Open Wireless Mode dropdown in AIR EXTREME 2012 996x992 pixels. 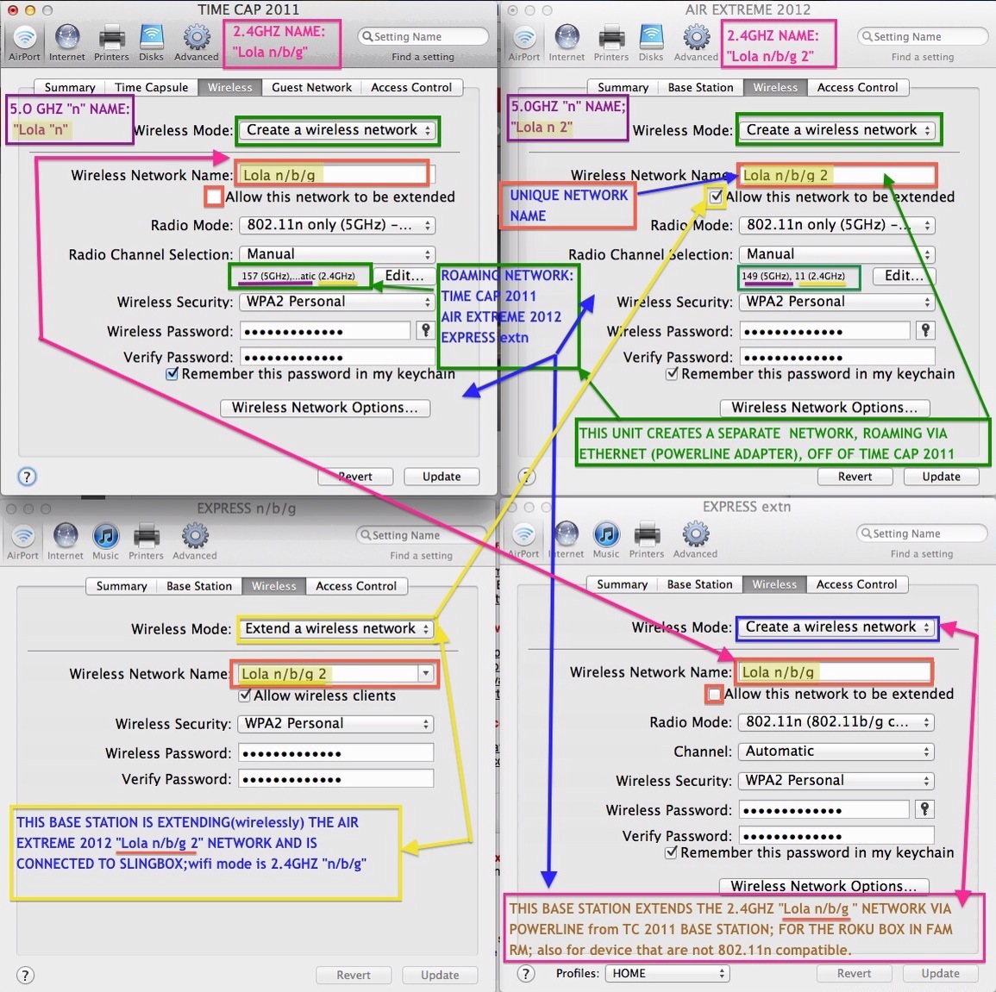pyautogui.click(x=837, y=130)
